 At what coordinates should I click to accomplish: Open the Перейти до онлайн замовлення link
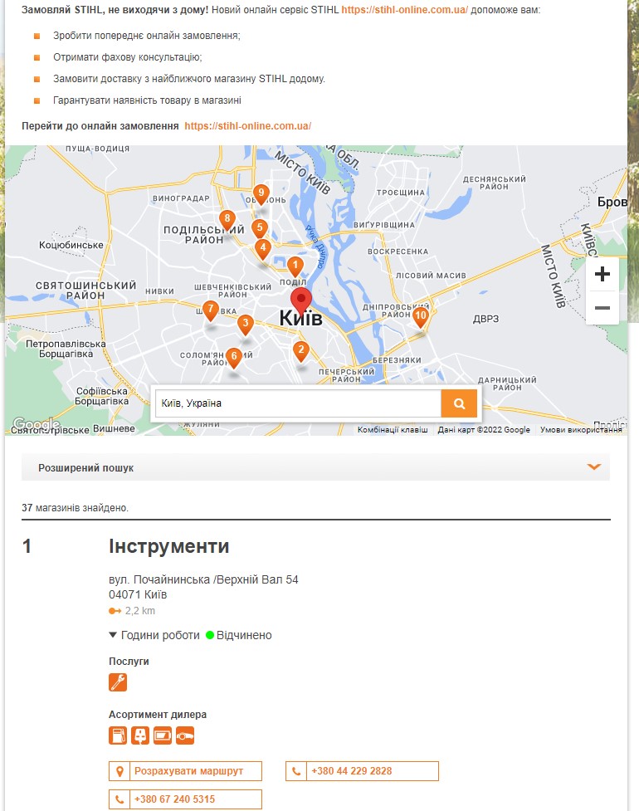pyautogui.click(x=247, y=126)
